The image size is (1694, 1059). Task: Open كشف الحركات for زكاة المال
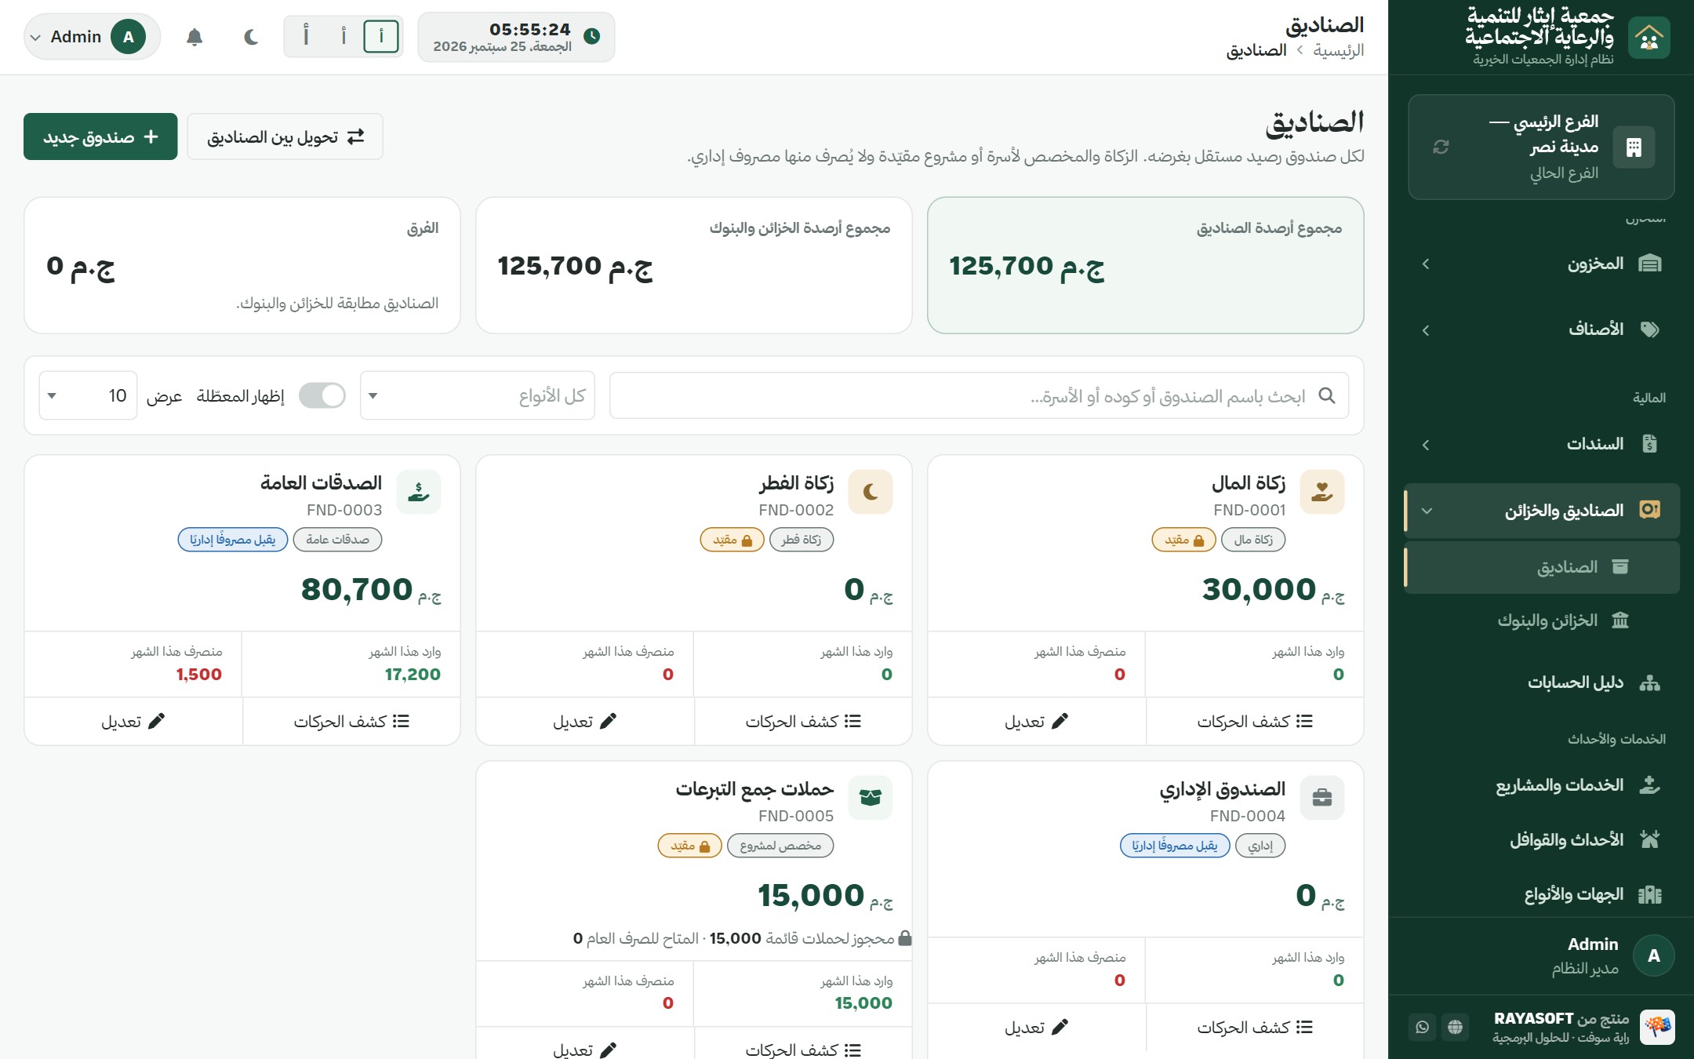pyautogui.click(x=1255, y=721)
